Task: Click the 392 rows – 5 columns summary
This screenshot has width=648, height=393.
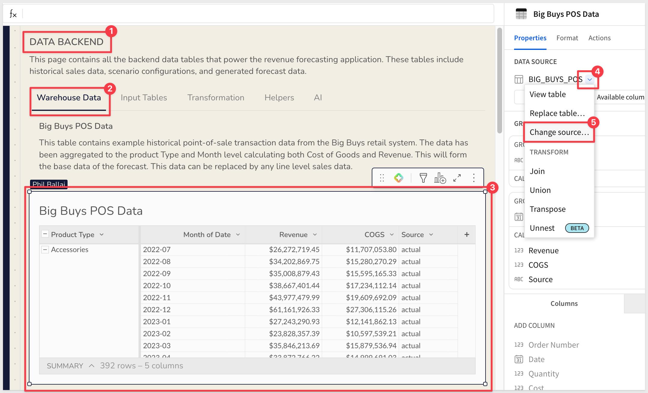Action: [141, 366]
